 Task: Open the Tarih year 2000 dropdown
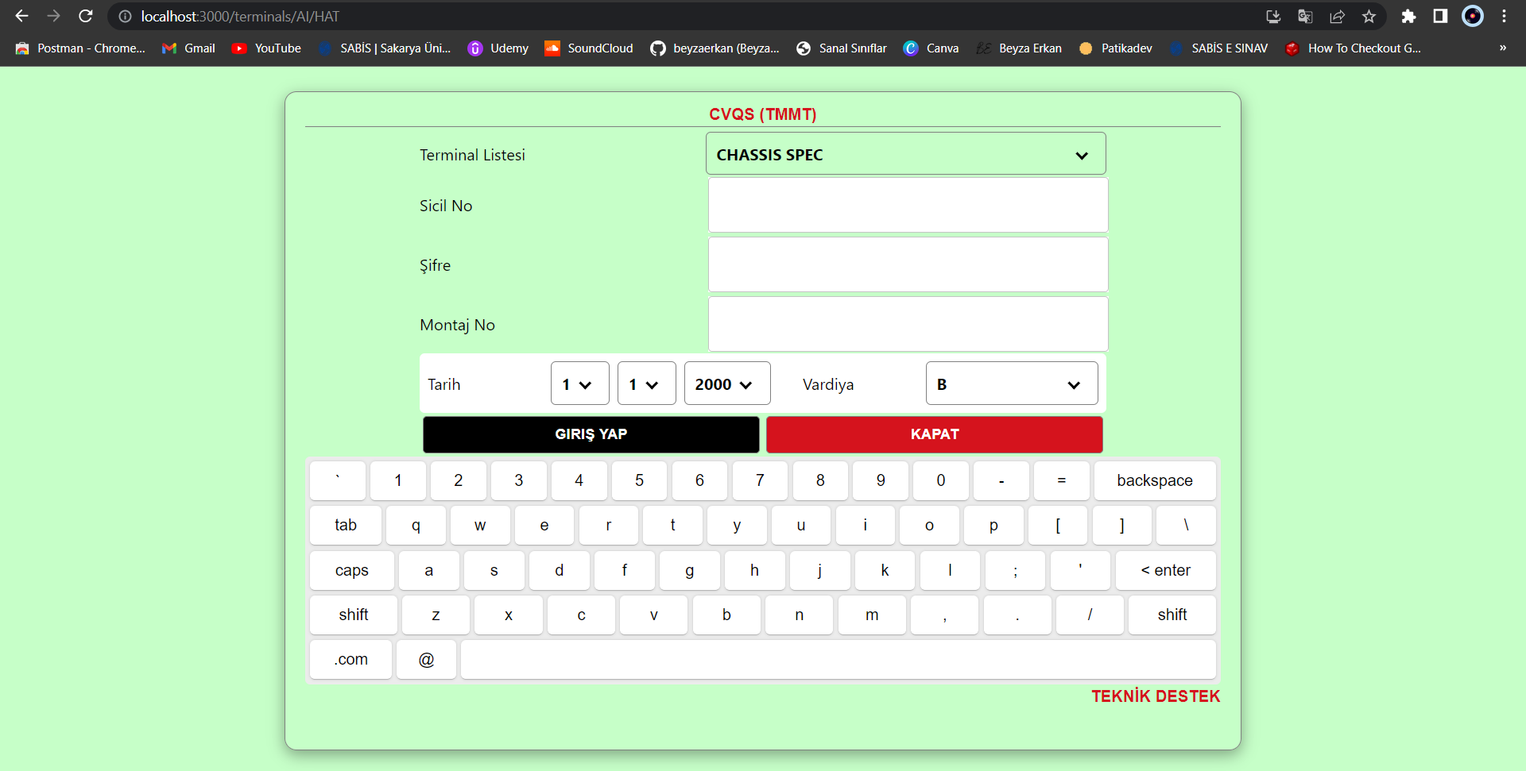(727, 384)
